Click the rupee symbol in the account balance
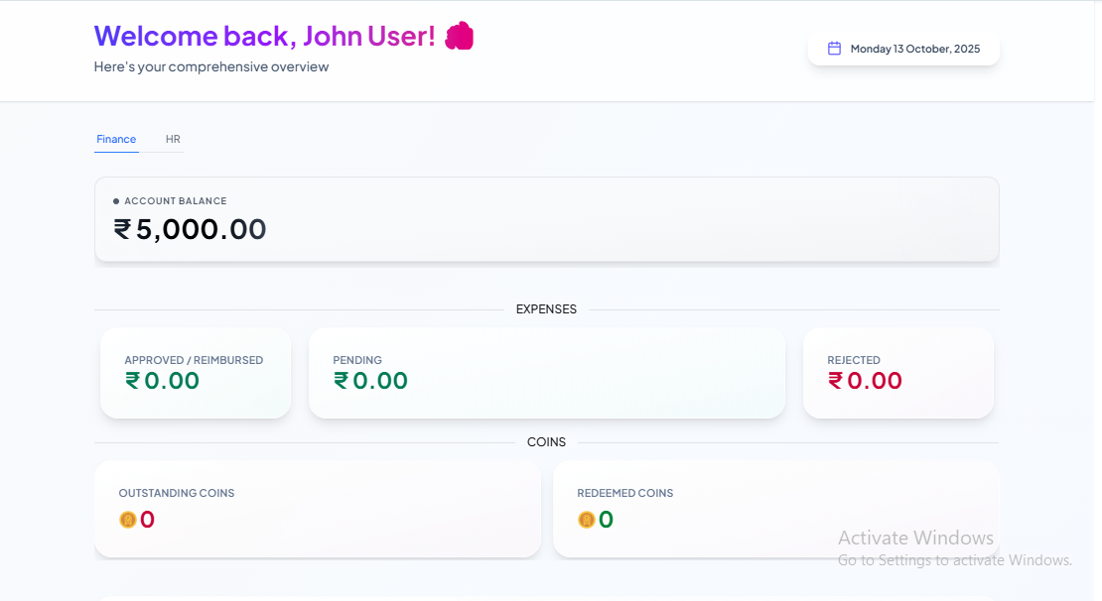The image size is (1102, 601). pos(123,230)
